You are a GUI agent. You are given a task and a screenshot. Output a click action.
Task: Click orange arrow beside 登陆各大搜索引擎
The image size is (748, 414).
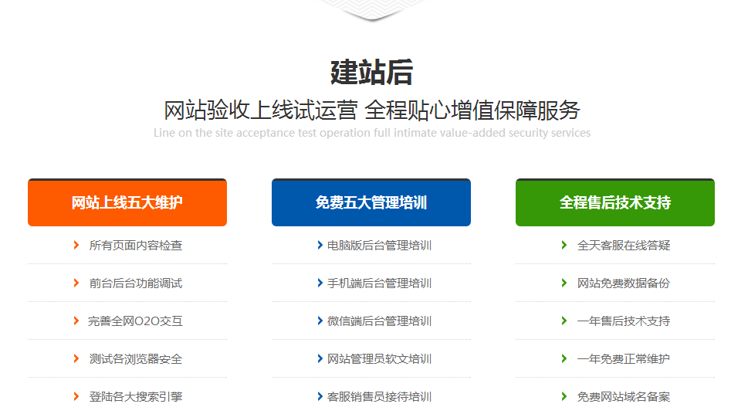pos(76,397)
